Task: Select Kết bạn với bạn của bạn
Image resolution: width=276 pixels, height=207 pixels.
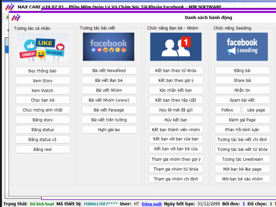Action: [x=176, y=139]
